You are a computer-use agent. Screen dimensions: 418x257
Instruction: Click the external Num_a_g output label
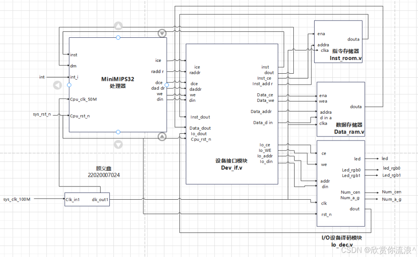[392, 199]
